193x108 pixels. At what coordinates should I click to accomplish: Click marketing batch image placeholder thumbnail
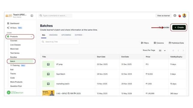pyautogui.click(x=48, y=84)
